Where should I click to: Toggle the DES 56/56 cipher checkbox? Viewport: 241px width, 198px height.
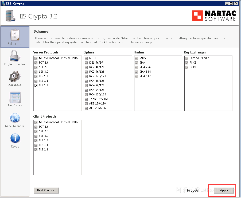(86, 63)
